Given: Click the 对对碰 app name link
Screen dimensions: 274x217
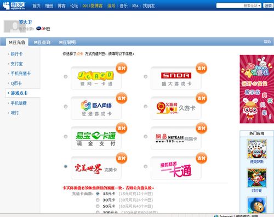Looking at the screenshot, I should pos(256,191).
